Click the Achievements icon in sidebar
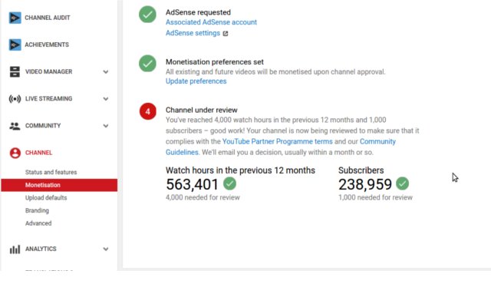Image resolution: width=491 pixels, height=307 pixels. (15, 45)
